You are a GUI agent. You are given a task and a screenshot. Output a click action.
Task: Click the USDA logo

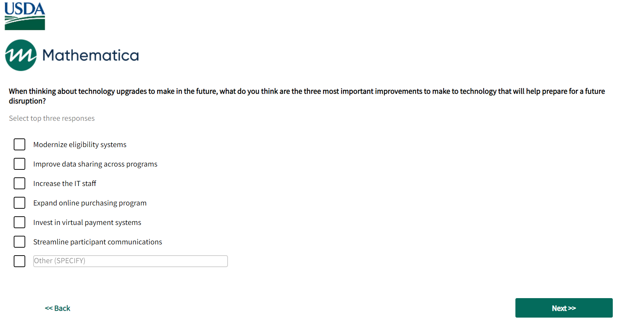pyautogui.click(x=25, y=16)
